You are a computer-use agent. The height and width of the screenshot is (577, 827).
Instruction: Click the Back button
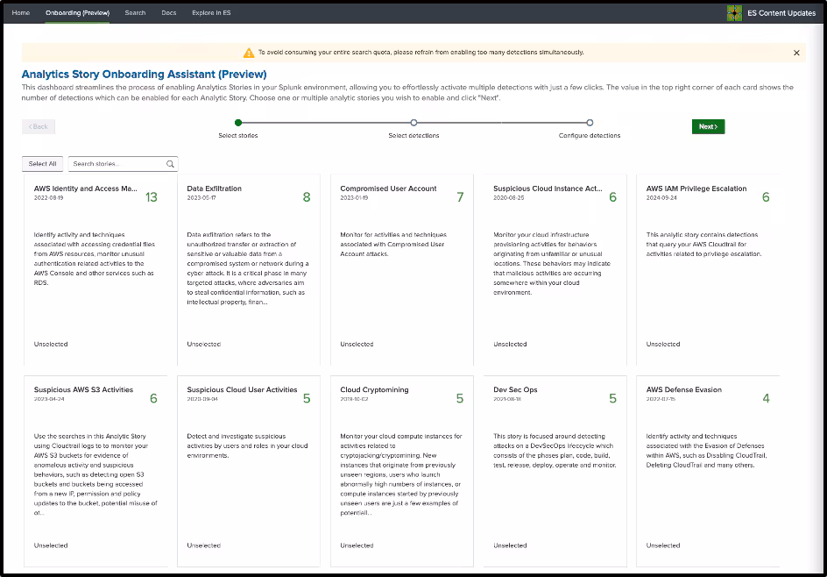[39, 126]
